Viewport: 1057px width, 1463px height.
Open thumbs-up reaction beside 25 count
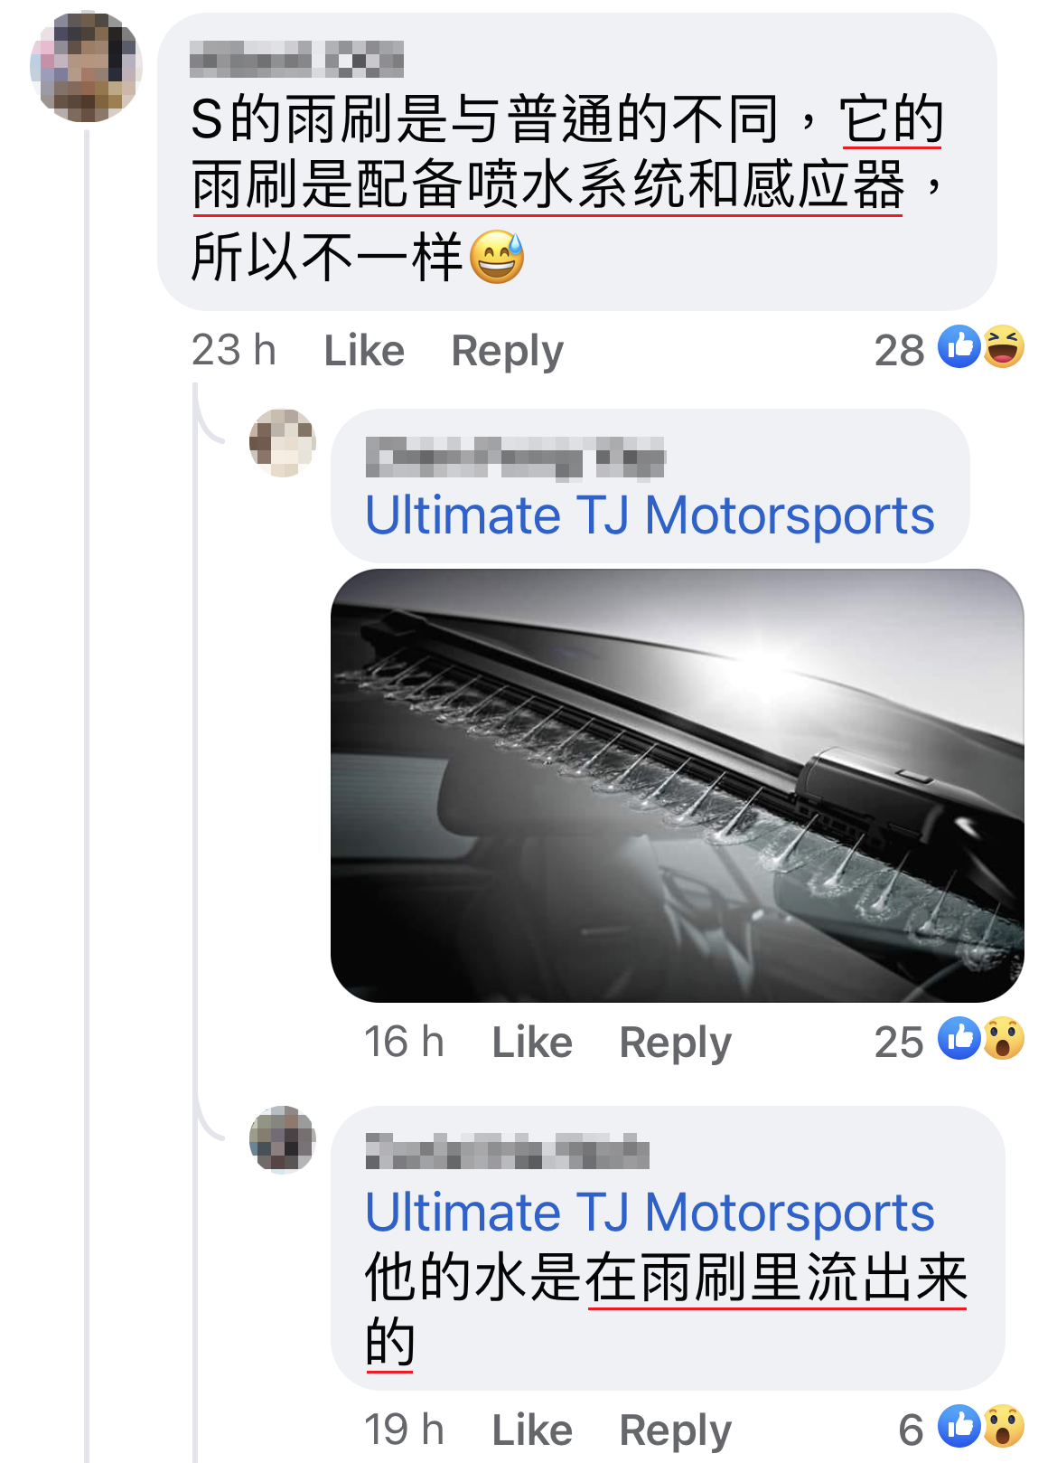[959, 1038]
